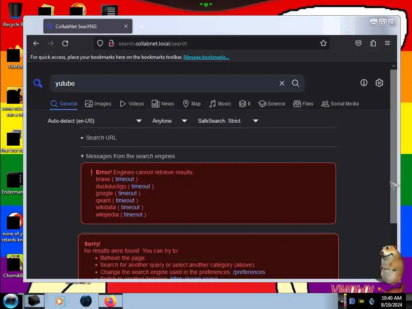Open the Firefox extensions menu
The image size is (412, 309).
coord(373,43)
